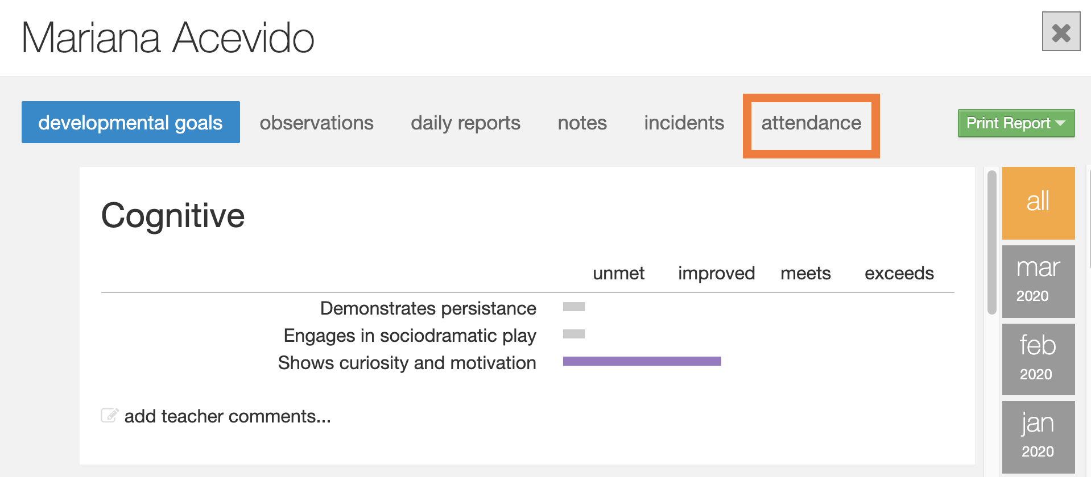Image resolution: width=1091 pixels, height=477 pixels.
Task: Open the Print Report dropdown
Action: (1016, 123)
